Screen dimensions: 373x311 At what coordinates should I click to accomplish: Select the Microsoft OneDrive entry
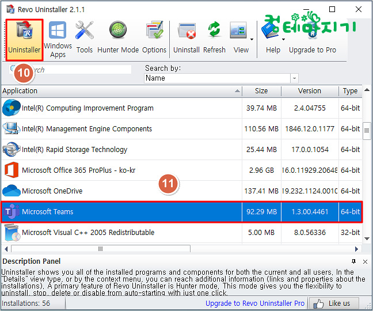click(182, 191)
